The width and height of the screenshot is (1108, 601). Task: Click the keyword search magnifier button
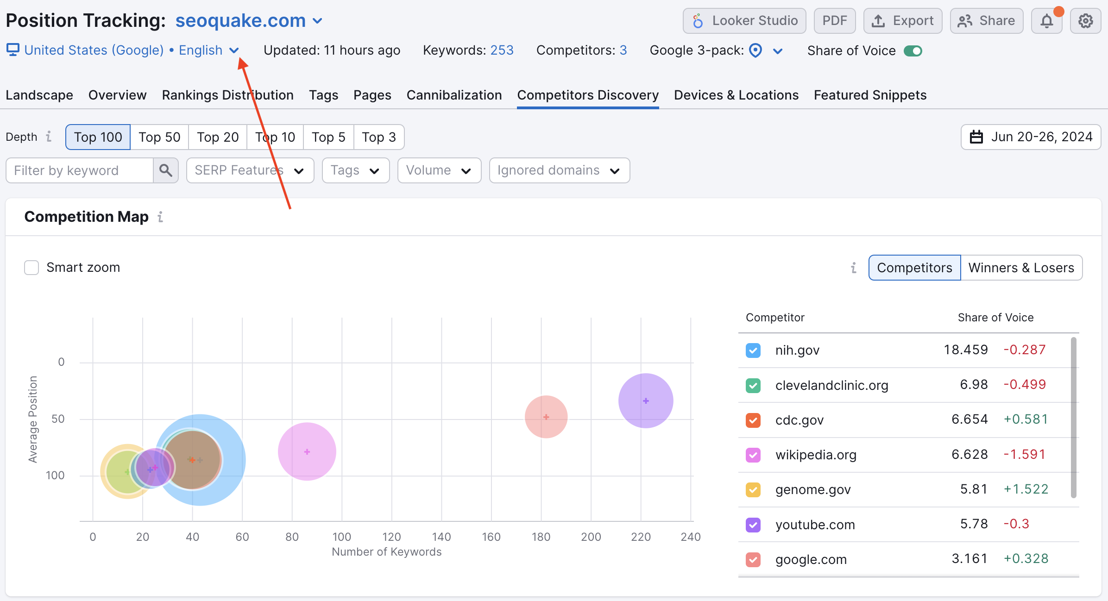click(x=166, y=170)
